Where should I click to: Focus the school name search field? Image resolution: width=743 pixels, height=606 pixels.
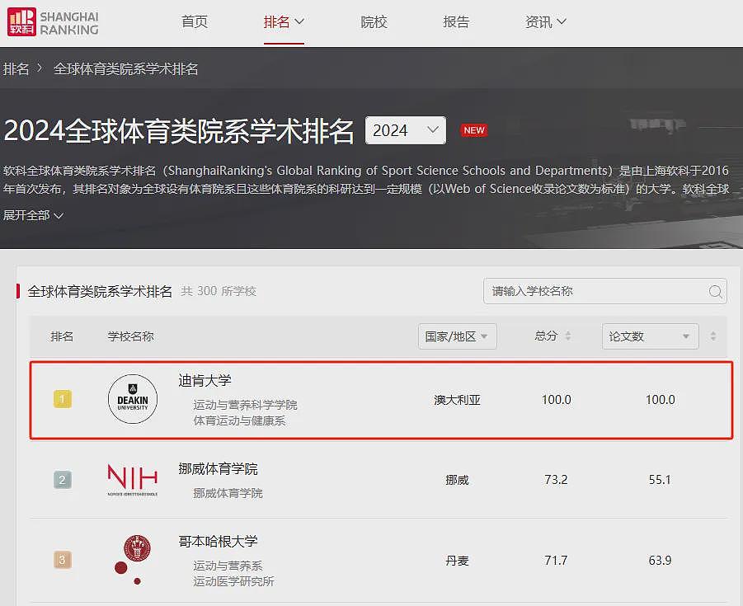(x=605, y=291)
